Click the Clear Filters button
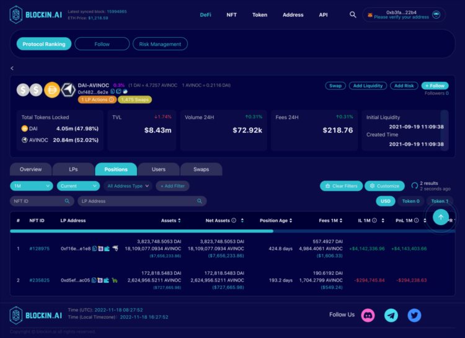 coord(340,186)
